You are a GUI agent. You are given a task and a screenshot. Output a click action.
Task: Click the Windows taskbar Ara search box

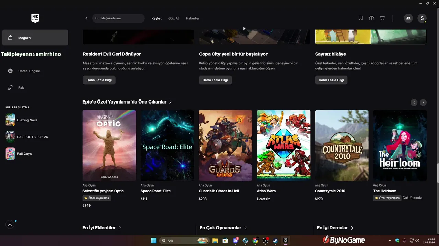pos(185,241)
